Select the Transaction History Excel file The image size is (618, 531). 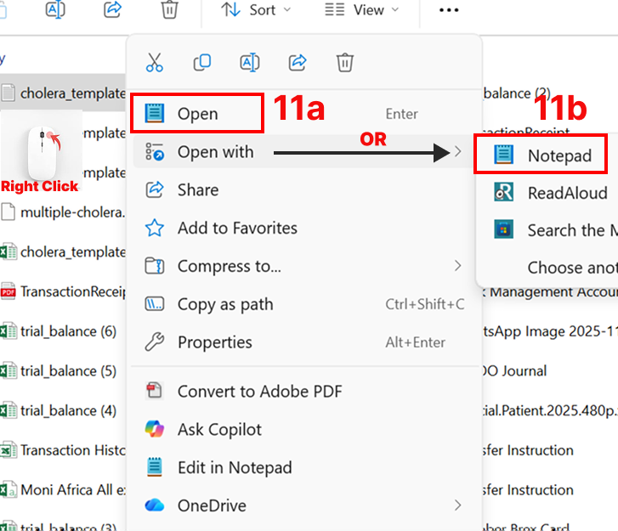[x=63, y=449]
